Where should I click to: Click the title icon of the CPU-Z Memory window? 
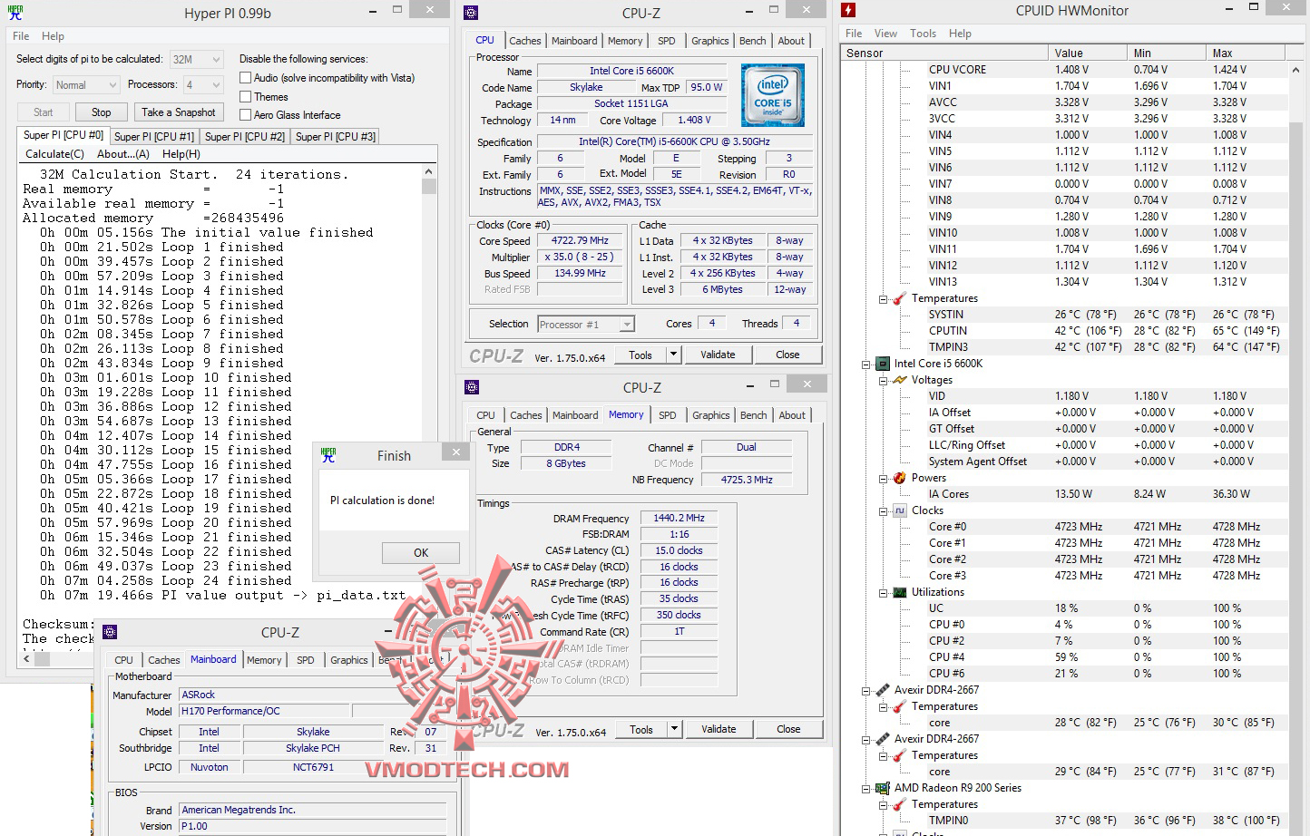[x=472, y=387]
